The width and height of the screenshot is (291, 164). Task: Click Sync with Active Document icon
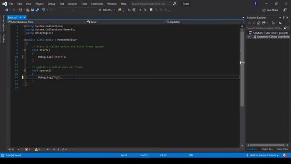pyautogui.click(x=280, y=23)
